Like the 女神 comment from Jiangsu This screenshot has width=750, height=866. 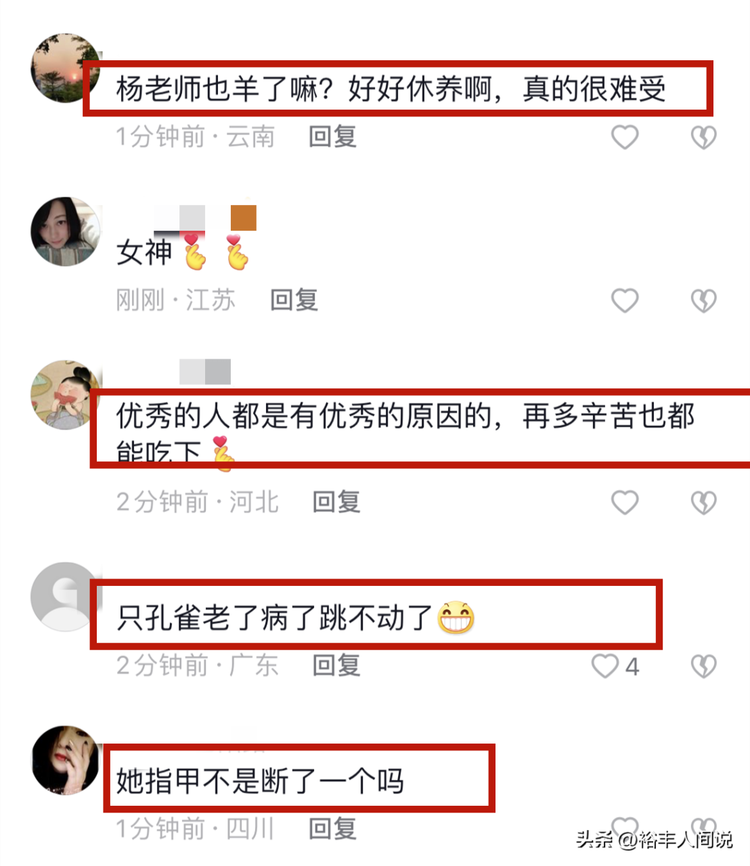click(625, 300)
